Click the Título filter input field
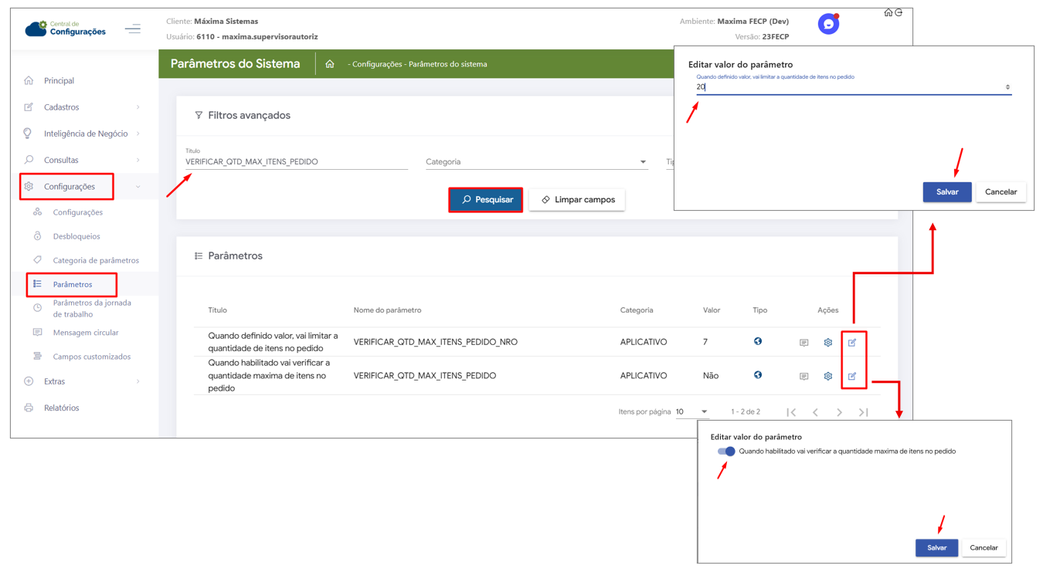Screen dimensions: 1043x572 (x=296, y=162)
